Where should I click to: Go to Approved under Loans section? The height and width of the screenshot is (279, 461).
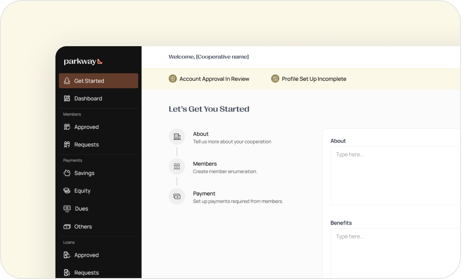86,255
